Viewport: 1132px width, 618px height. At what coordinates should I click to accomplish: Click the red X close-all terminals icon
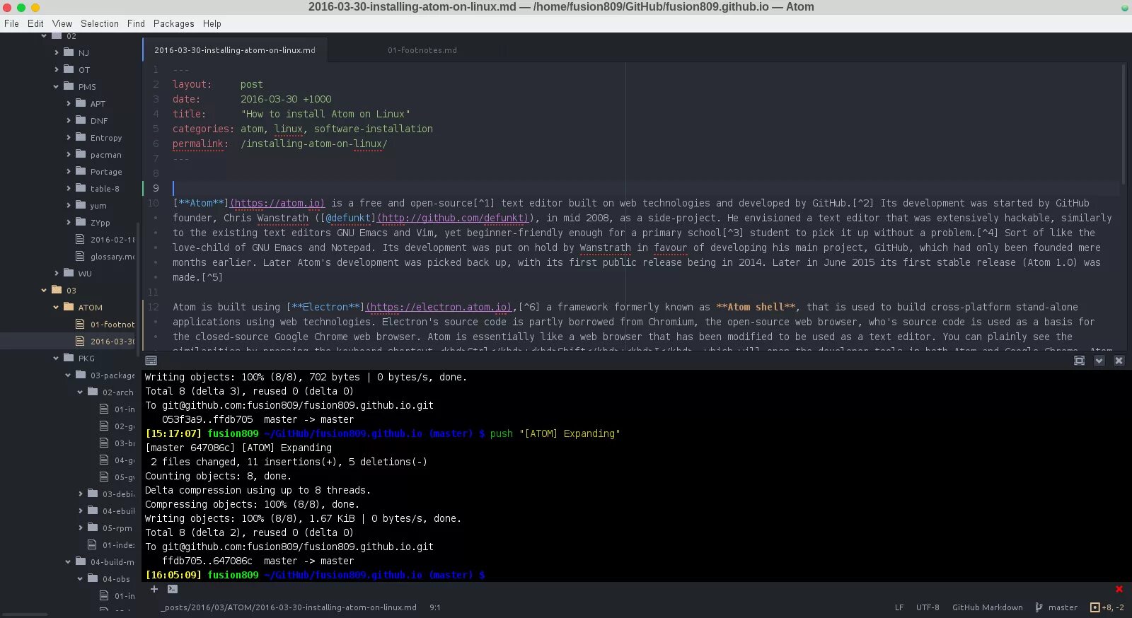pyautogui.click(x=1119, y=589)
